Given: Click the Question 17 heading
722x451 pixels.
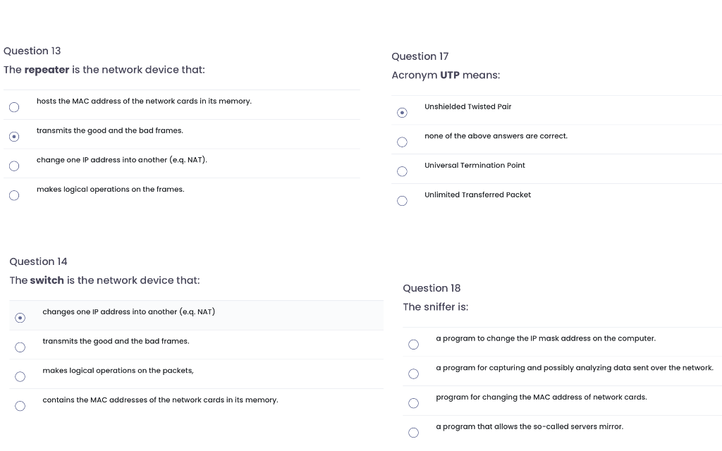Looking at the screenshot, I should [420, 56].
